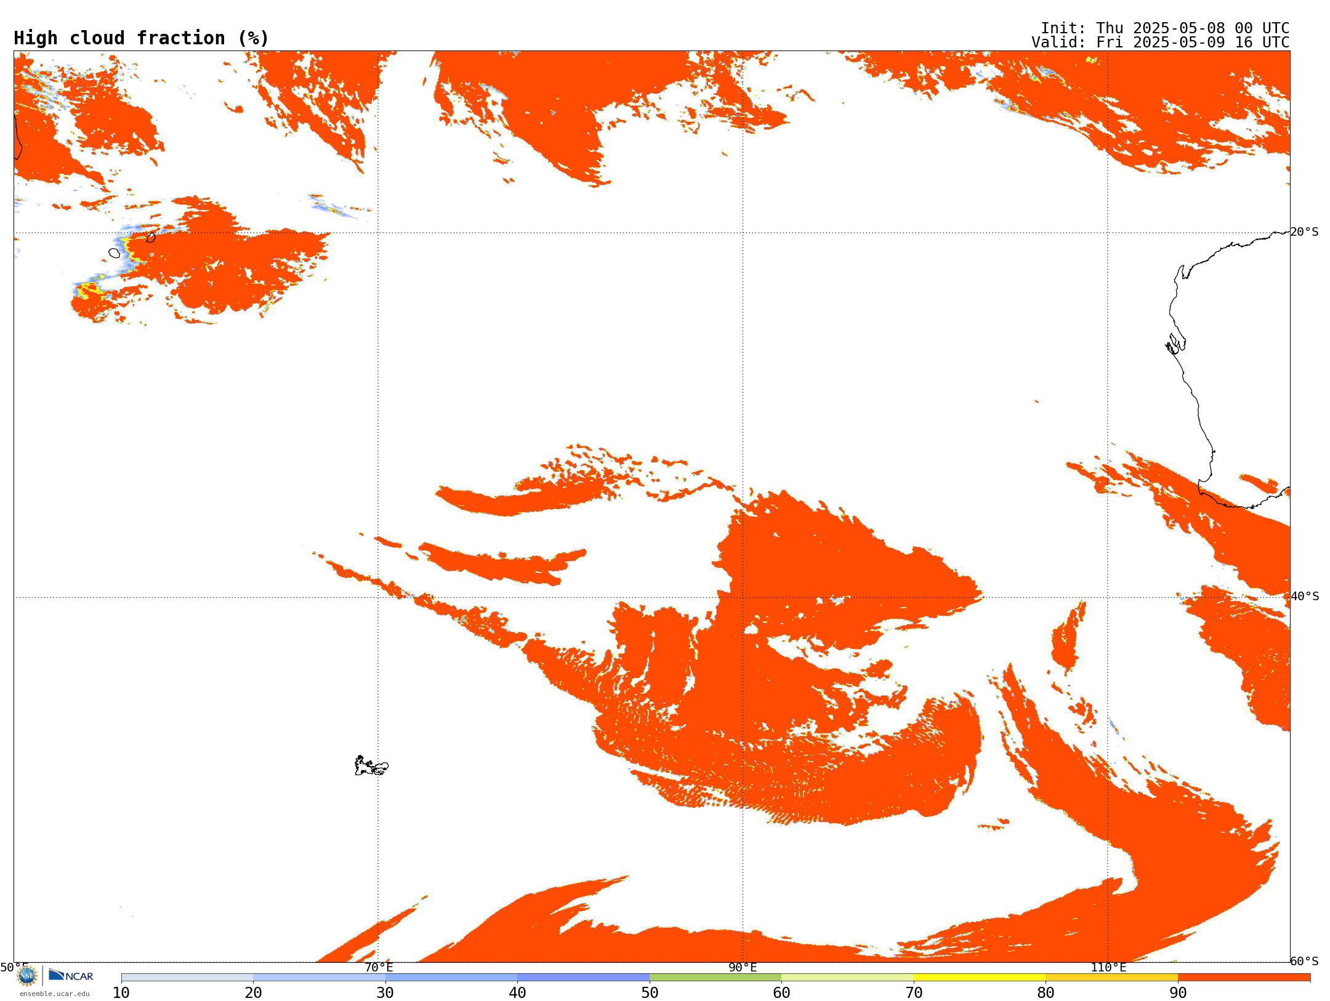This screenshot has width=1330, height=1001.
Task: Click the Valid: Fri 2025-05-09 16 UTC text
Action: 1160,42
